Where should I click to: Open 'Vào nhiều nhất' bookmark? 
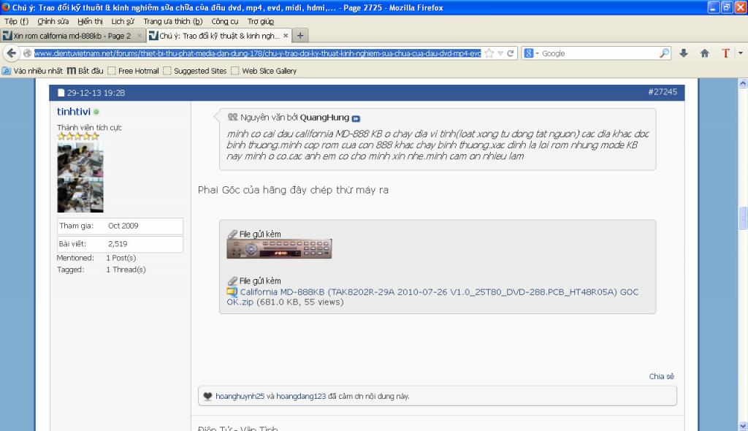32,71
